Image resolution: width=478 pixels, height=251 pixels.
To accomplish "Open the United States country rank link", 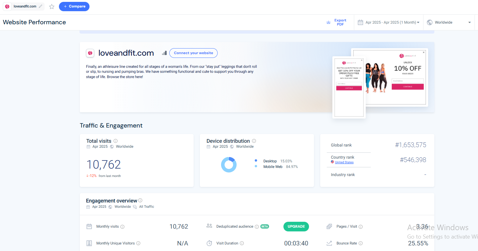I will point(344,162).
